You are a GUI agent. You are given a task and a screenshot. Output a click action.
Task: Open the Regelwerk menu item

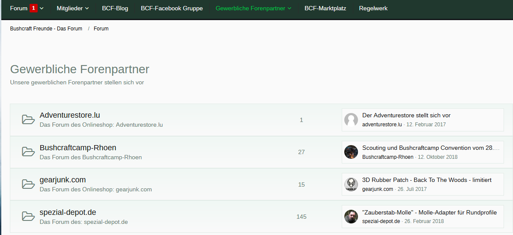(x=373, y=8)
